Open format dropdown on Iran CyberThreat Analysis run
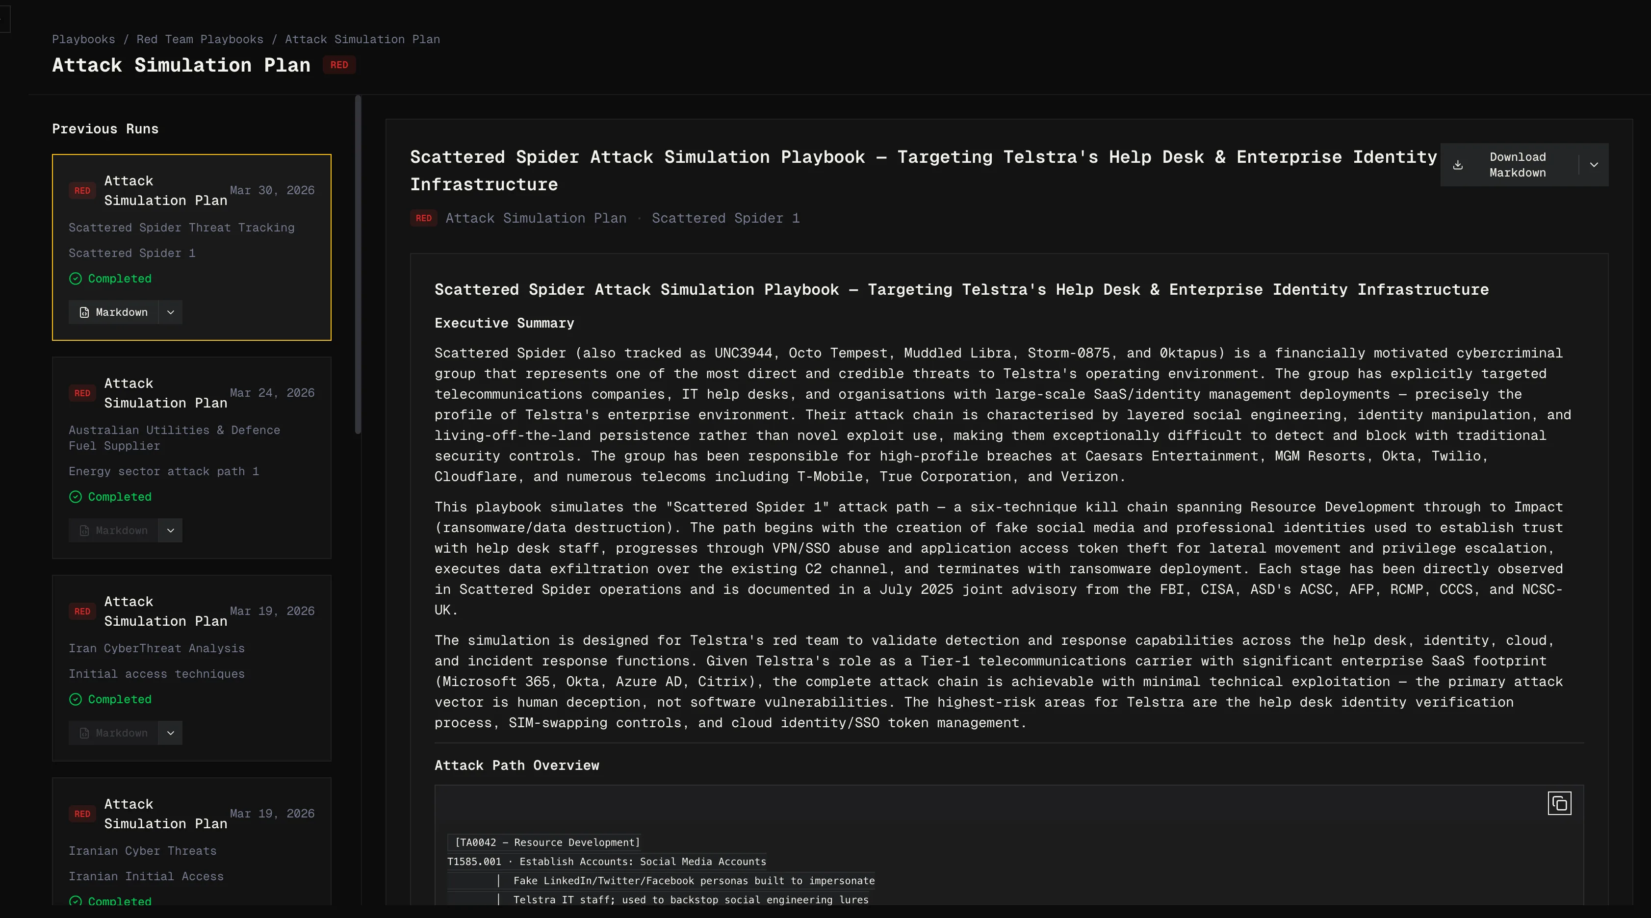Viewport: 1651px width, 918px height. (x=171, y=733)
